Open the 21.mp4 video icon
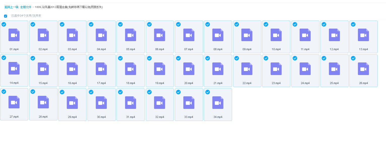Screen dimensions: 386x143 [218, 69]
